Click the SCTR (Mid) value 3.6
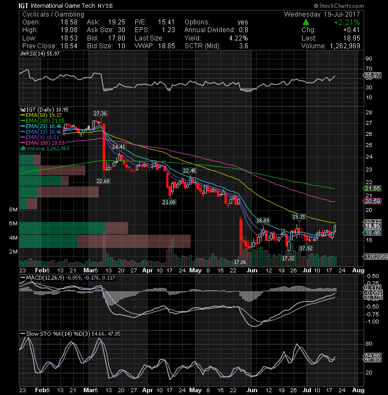 pos(243,46)
